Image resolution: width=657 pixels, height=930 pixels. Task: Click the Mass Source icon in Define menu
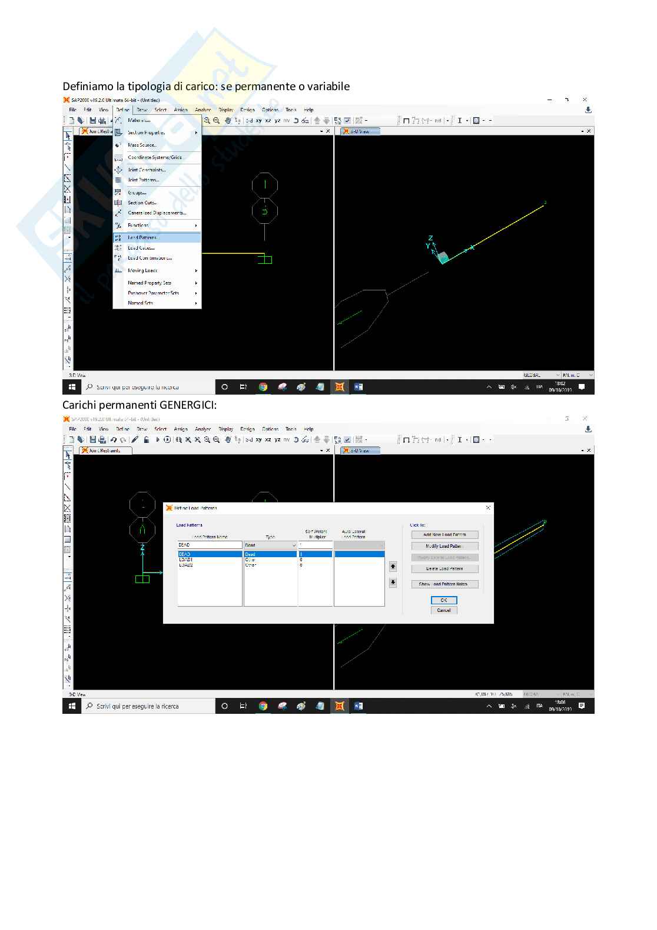click(118, 145)
